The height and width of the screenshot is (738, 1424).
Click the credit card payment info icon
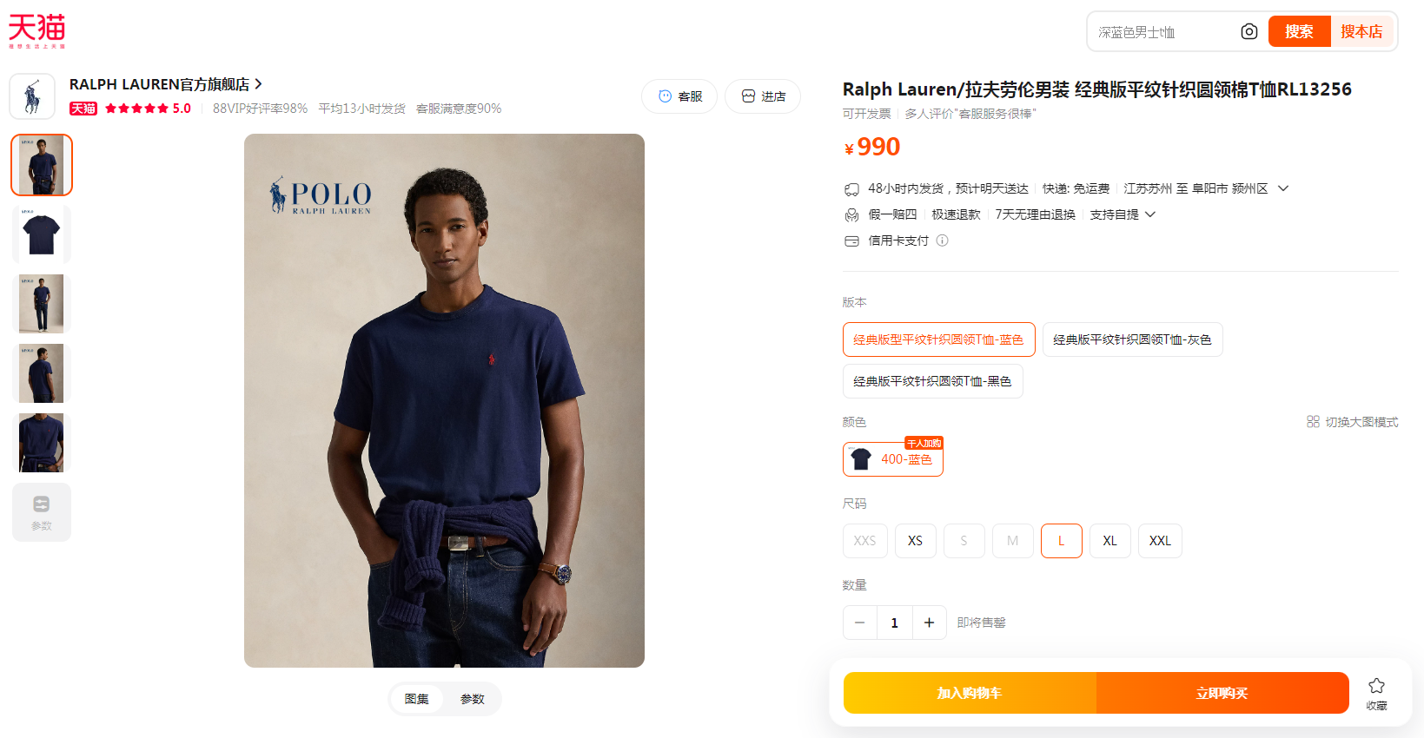942,241
